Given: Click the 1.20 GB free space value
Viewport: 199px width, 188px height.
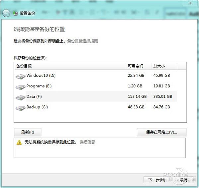Looking at the screenshot, I should (135, 86).
